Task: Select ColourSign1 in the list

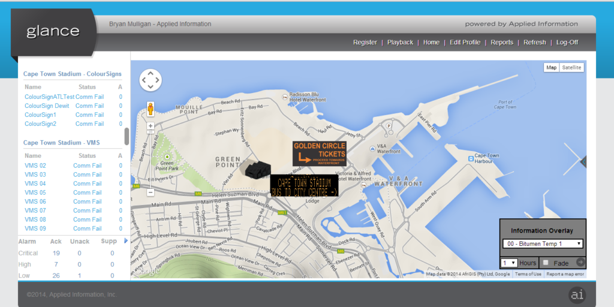Action: coord(40,115)
